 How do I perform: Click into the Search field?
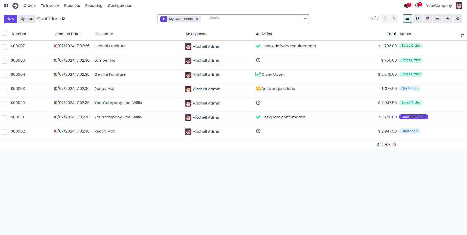[x=253, y=18]
